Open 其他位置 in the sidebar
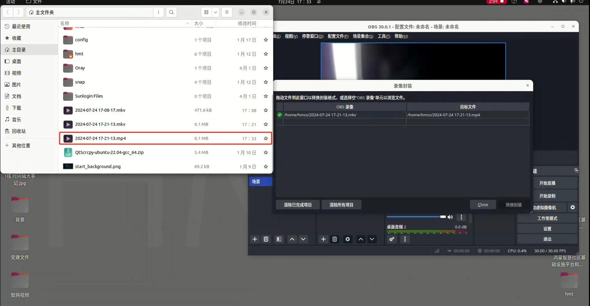 pos(29,146)
